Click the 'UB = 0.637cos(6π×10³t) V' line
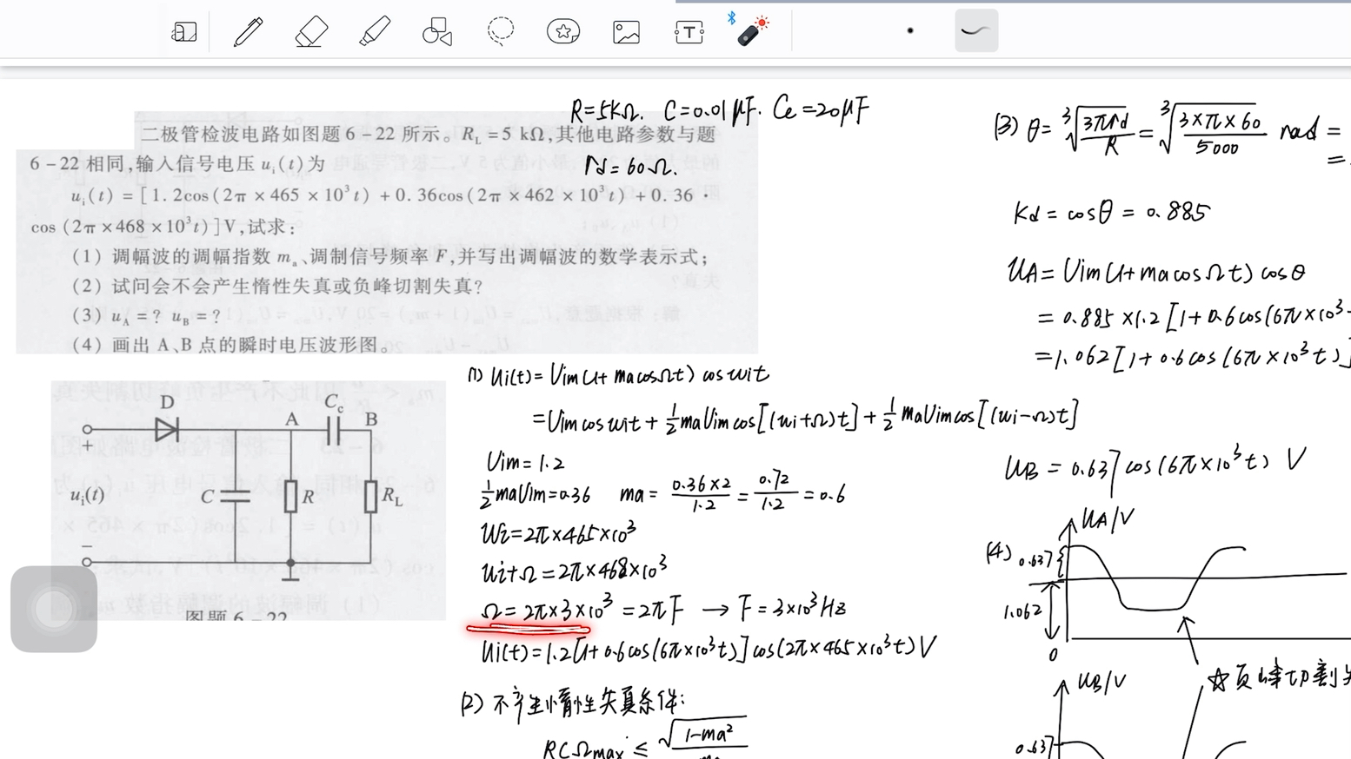The image size is (1351, 759). [1156, 465]
